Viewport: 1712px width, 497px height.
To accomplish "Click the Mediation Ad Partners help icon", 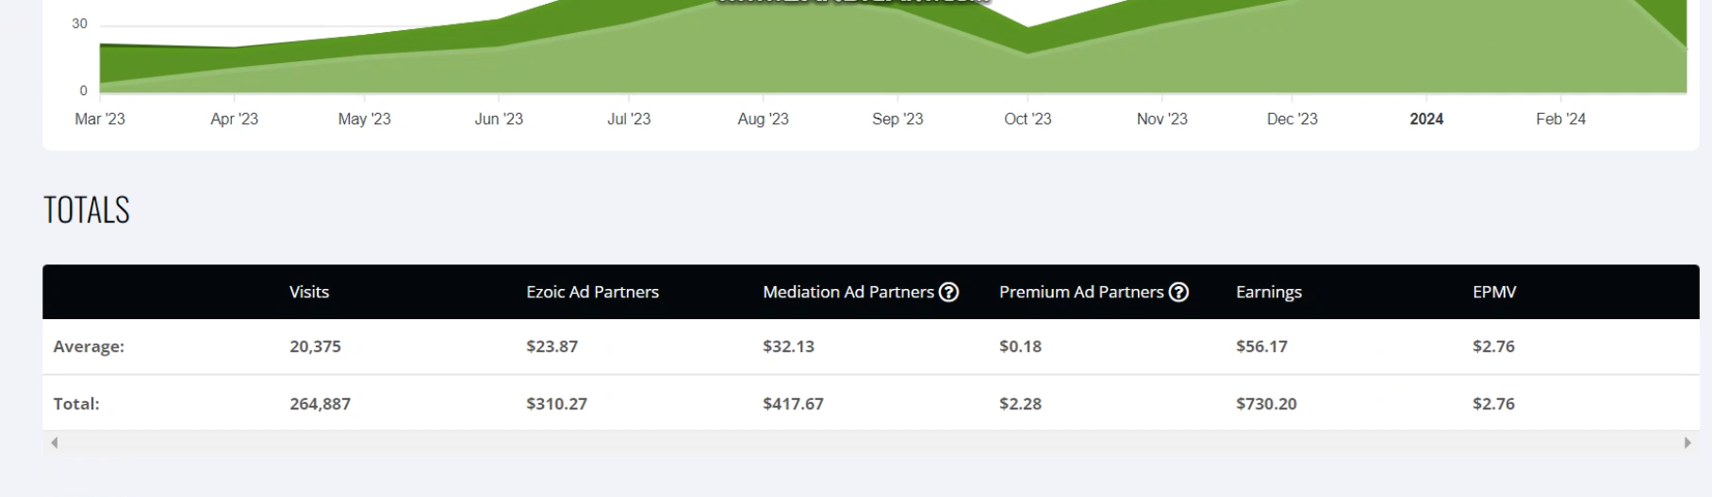I will point(949,292).
